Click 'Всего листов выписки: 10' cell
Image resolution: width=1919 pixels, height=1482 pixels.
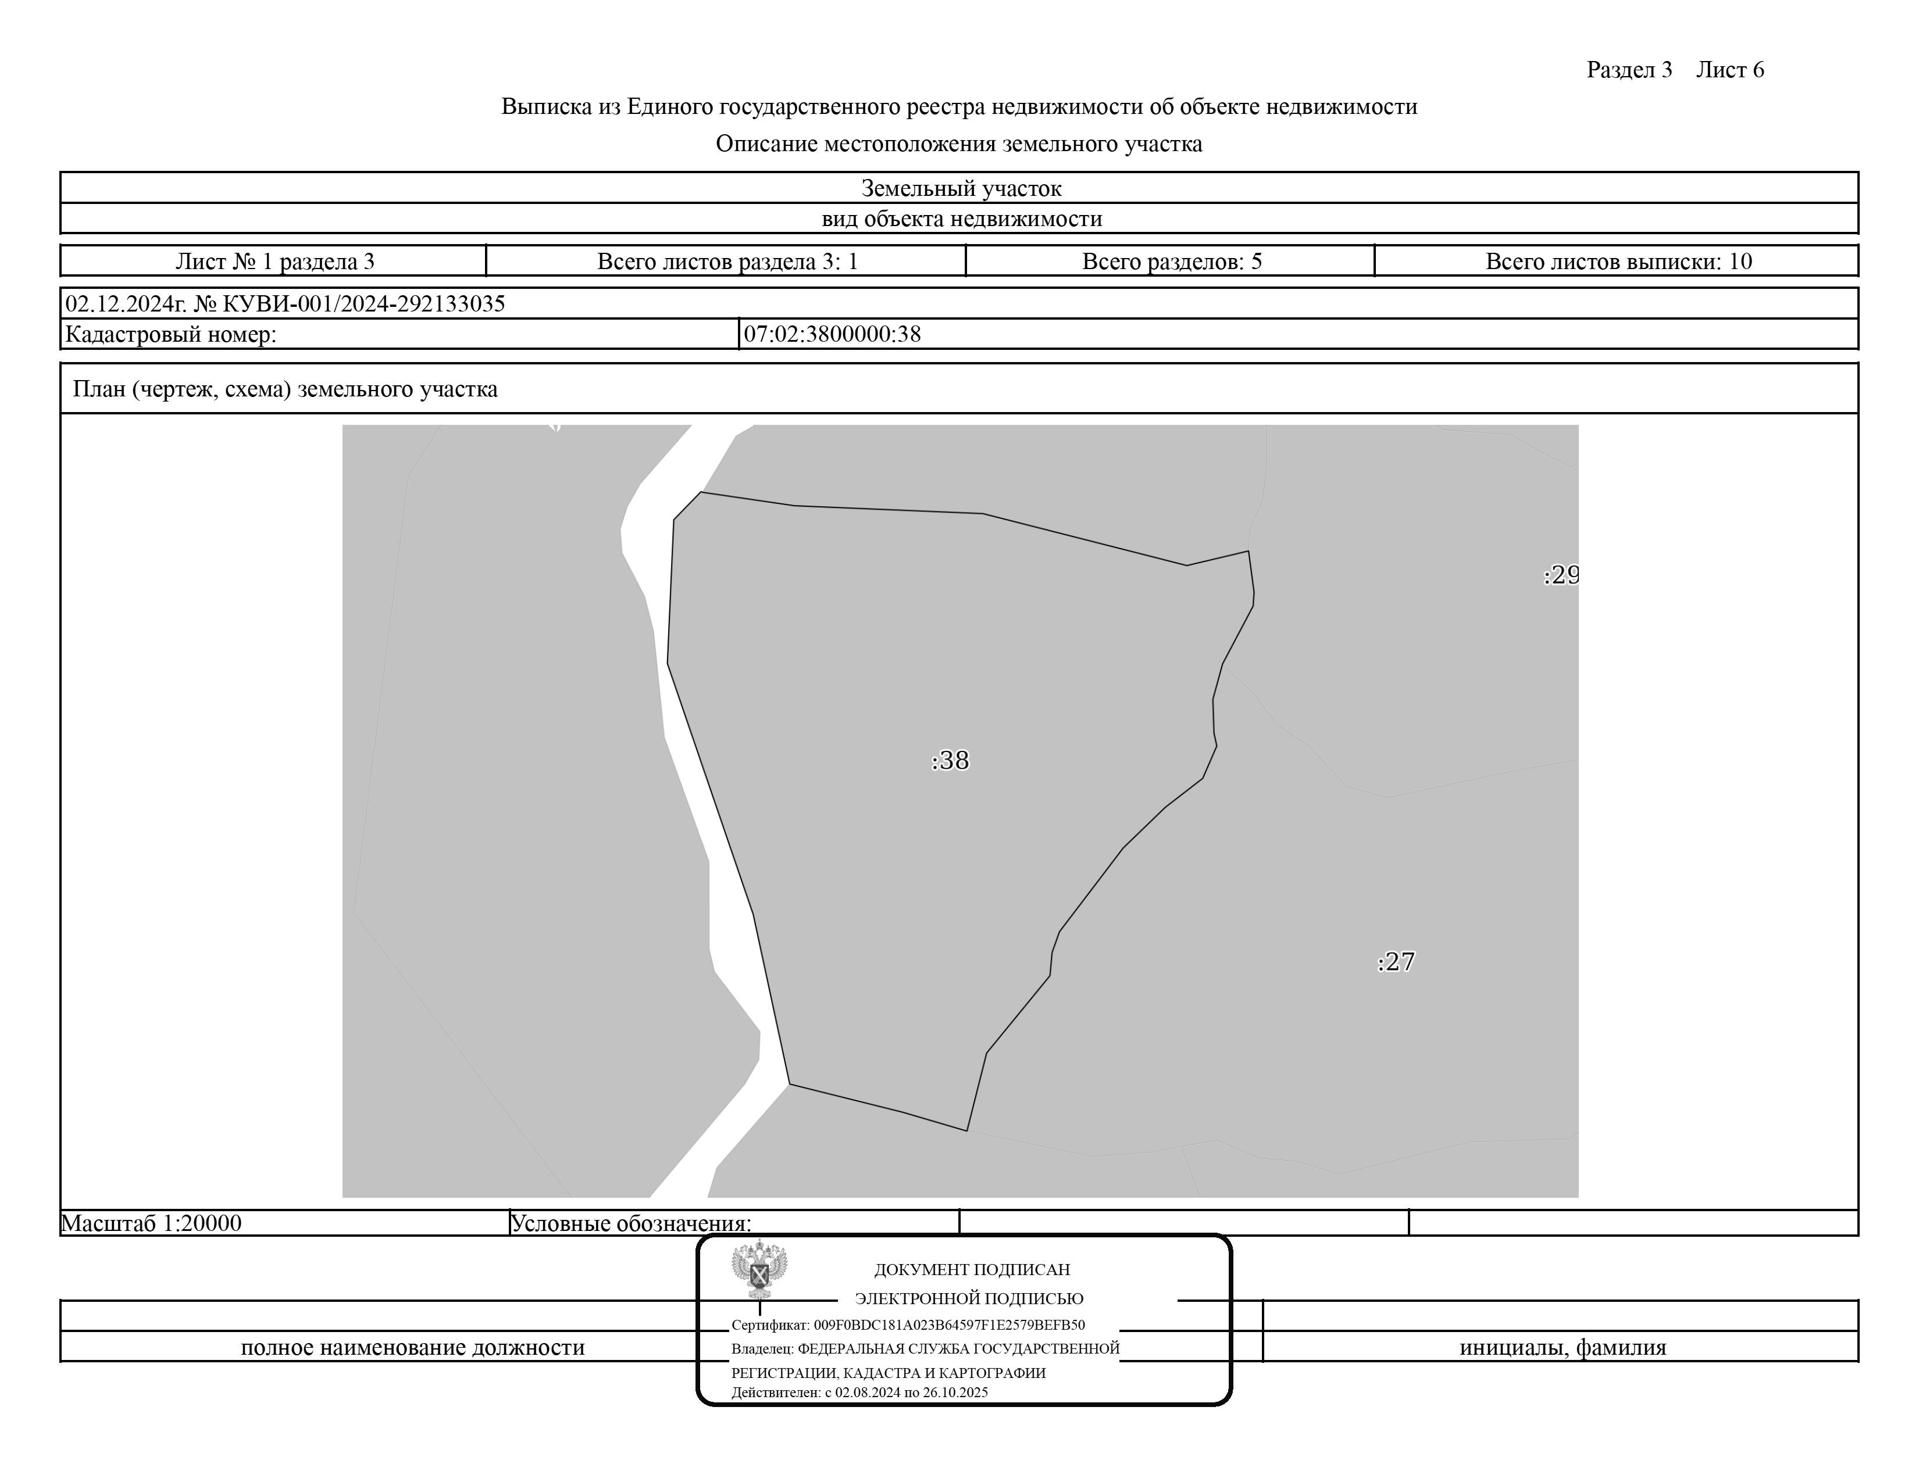tap(1618, 262)
